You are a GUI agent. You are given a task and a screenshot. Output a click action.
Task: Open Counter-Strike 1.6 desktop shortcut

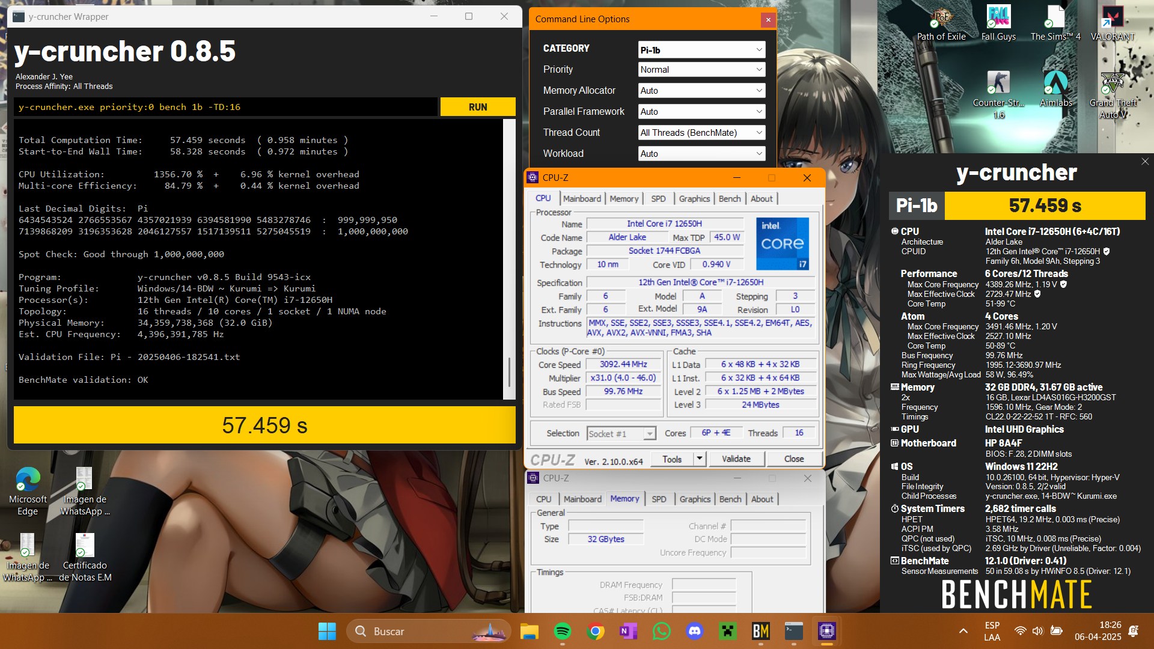coord(998,95)
